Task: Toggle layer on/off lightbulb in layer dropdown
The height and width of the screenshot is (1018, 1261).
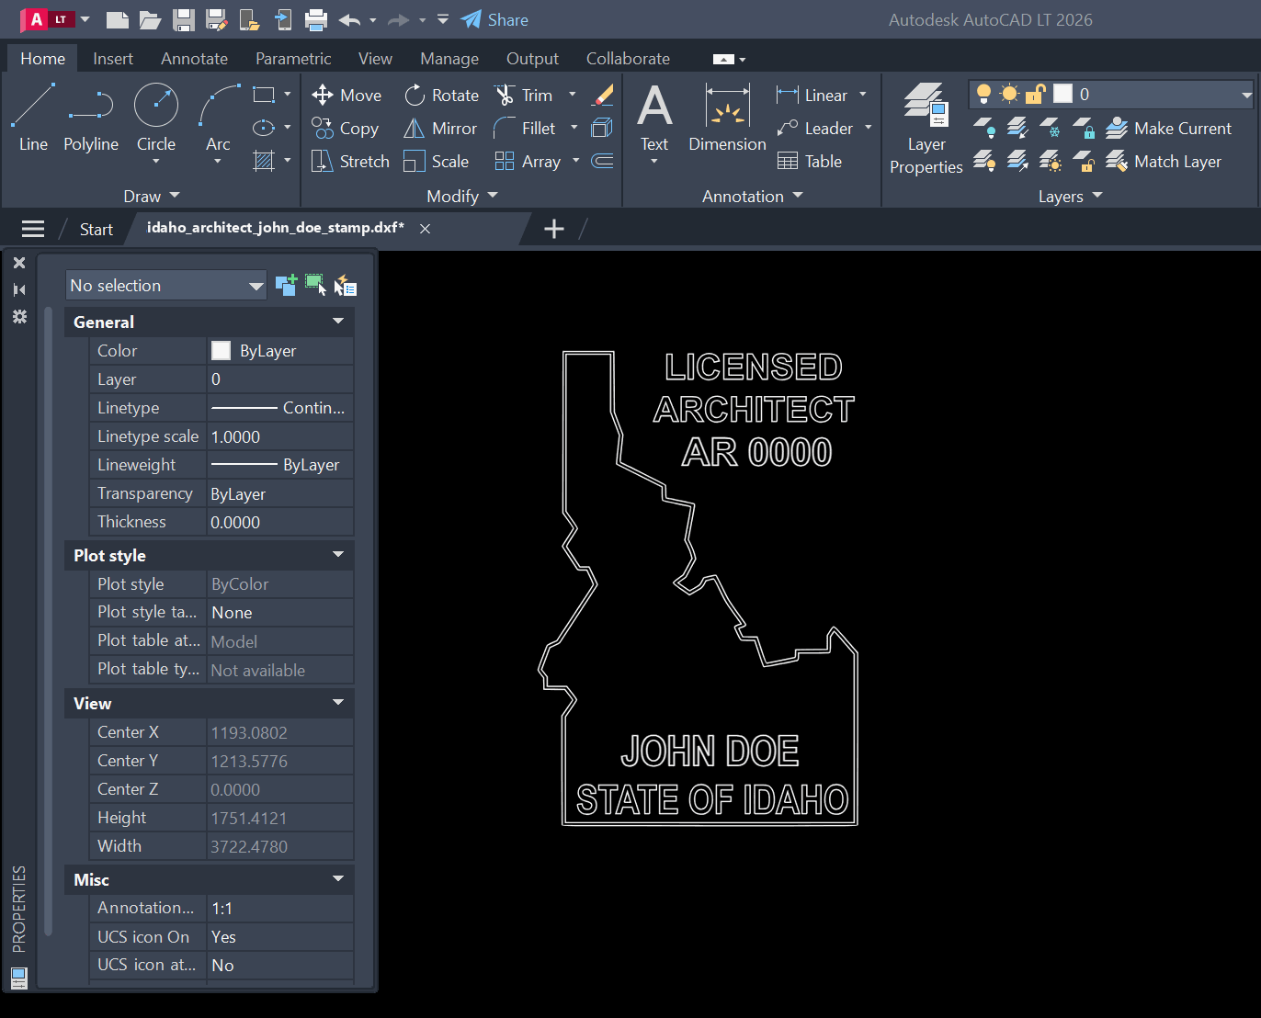Action: [983, 94]
